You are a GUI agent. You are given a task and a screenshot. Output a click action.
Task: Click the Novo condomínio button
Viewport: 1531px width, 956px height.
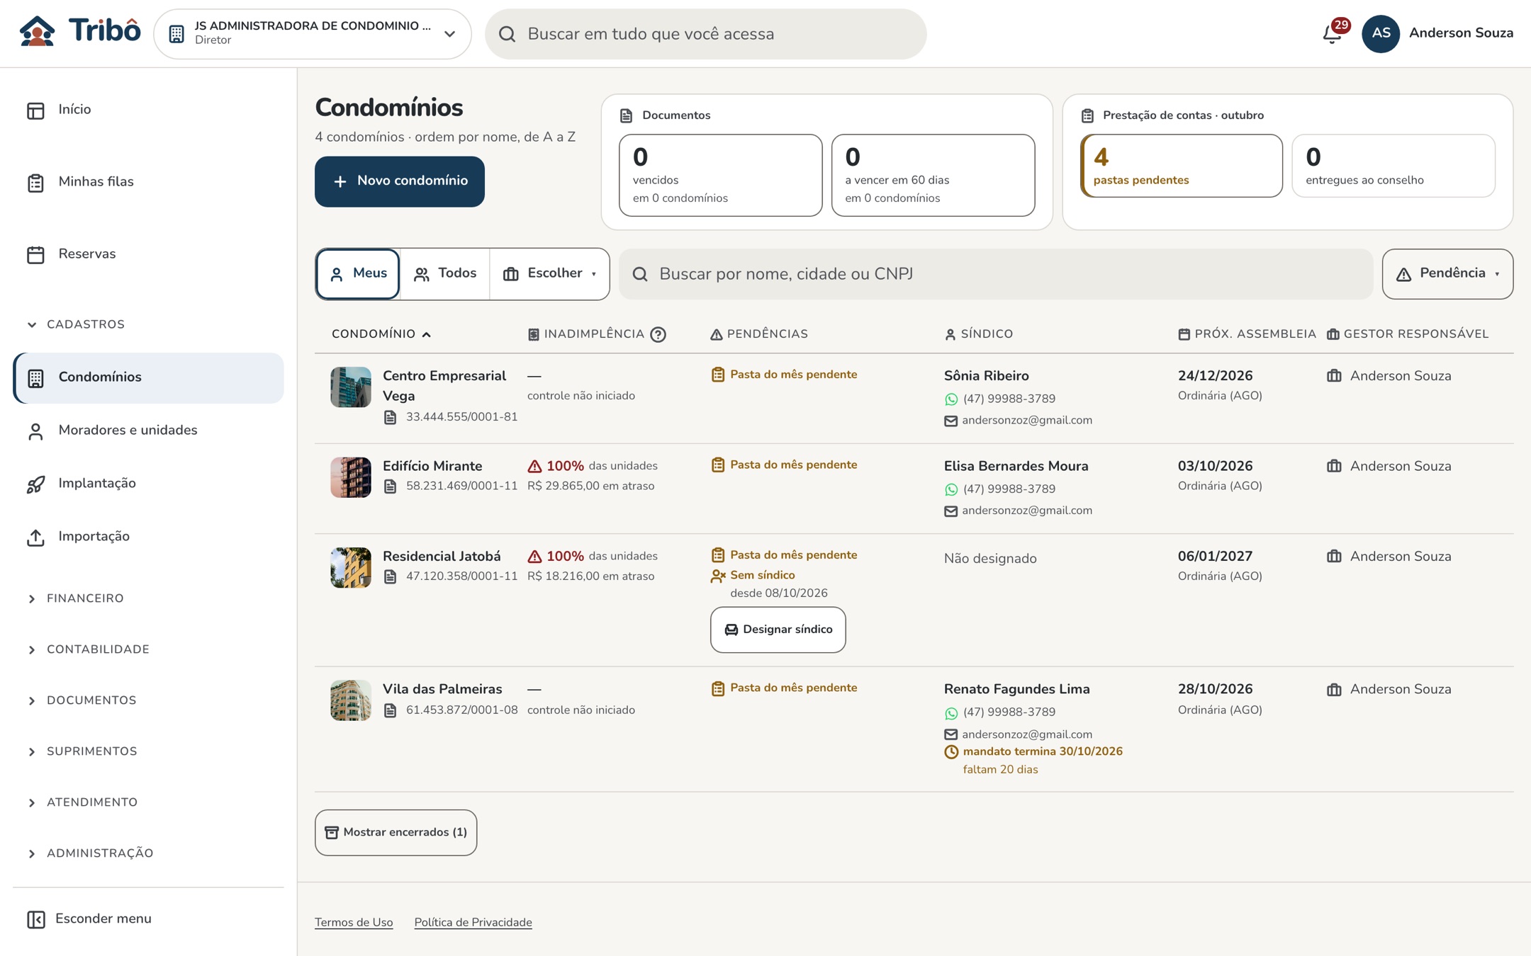coord(400,181)
